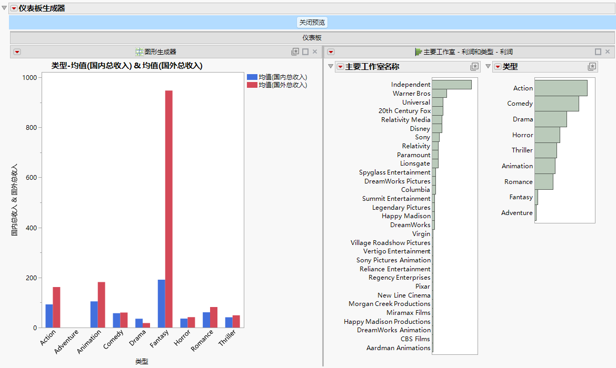Click the DreamWorks Pictures label
Image resolution: width=616 pixels, height=368 pixels.
[x=398, y=181]
